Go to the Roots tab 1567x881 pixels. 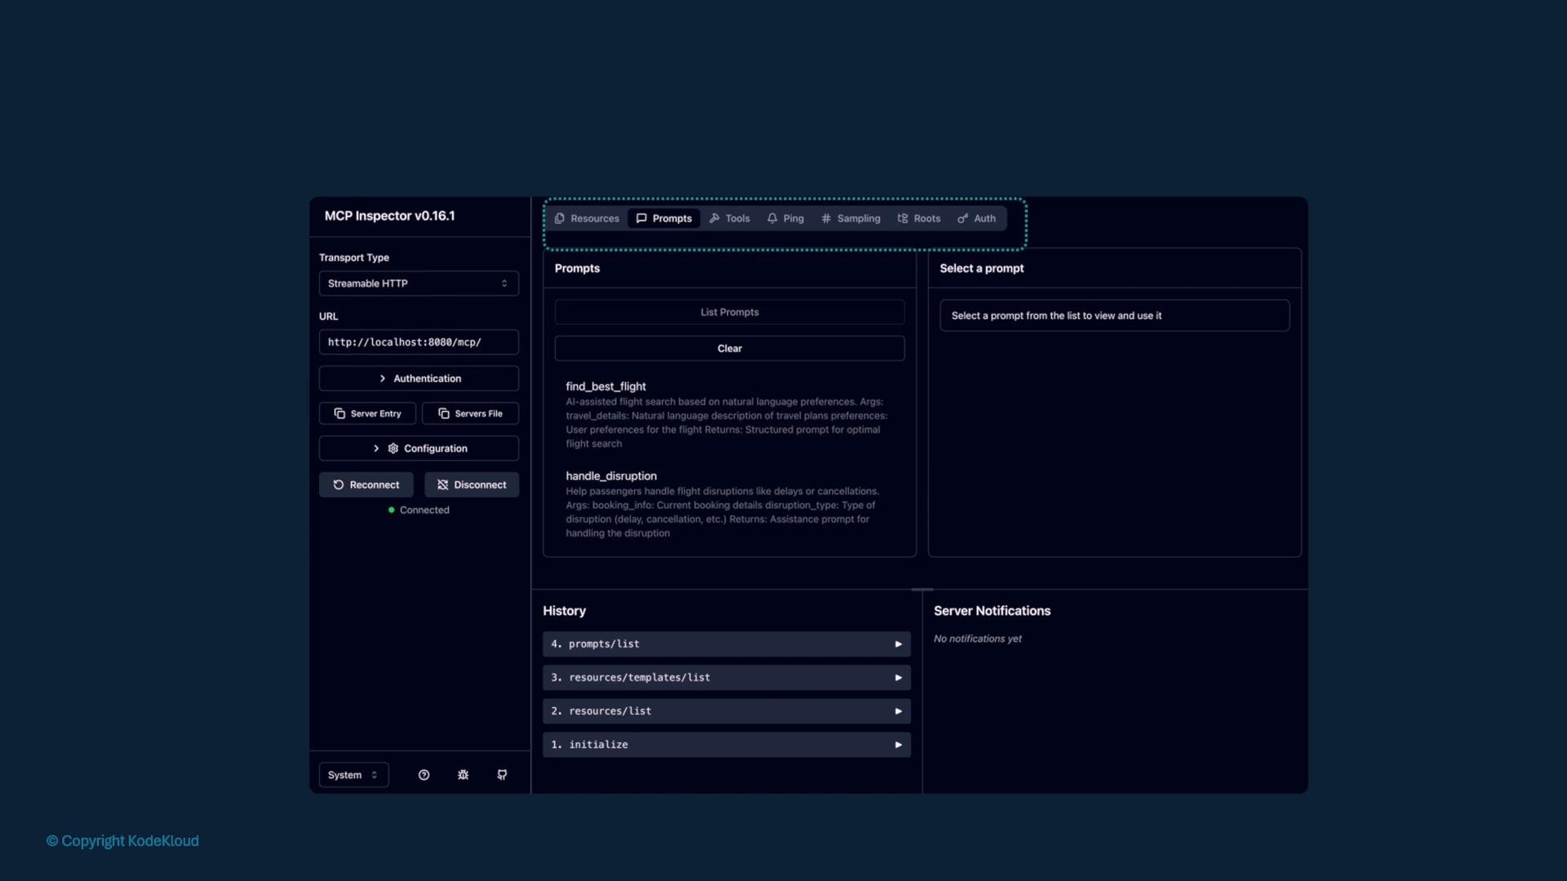pyautogui.click(x=919, y=219)
